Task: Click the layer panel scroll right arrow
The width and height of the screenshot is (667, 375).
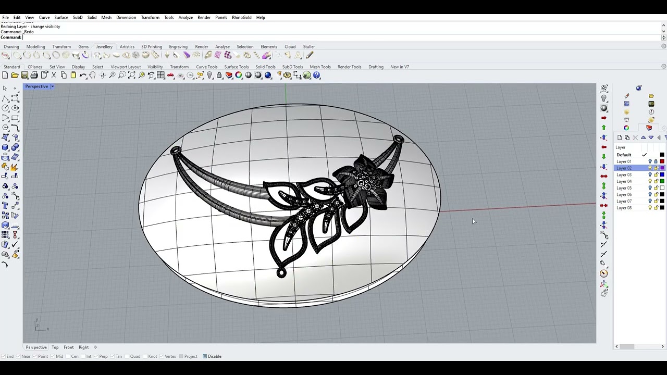Action: (663, 347)
